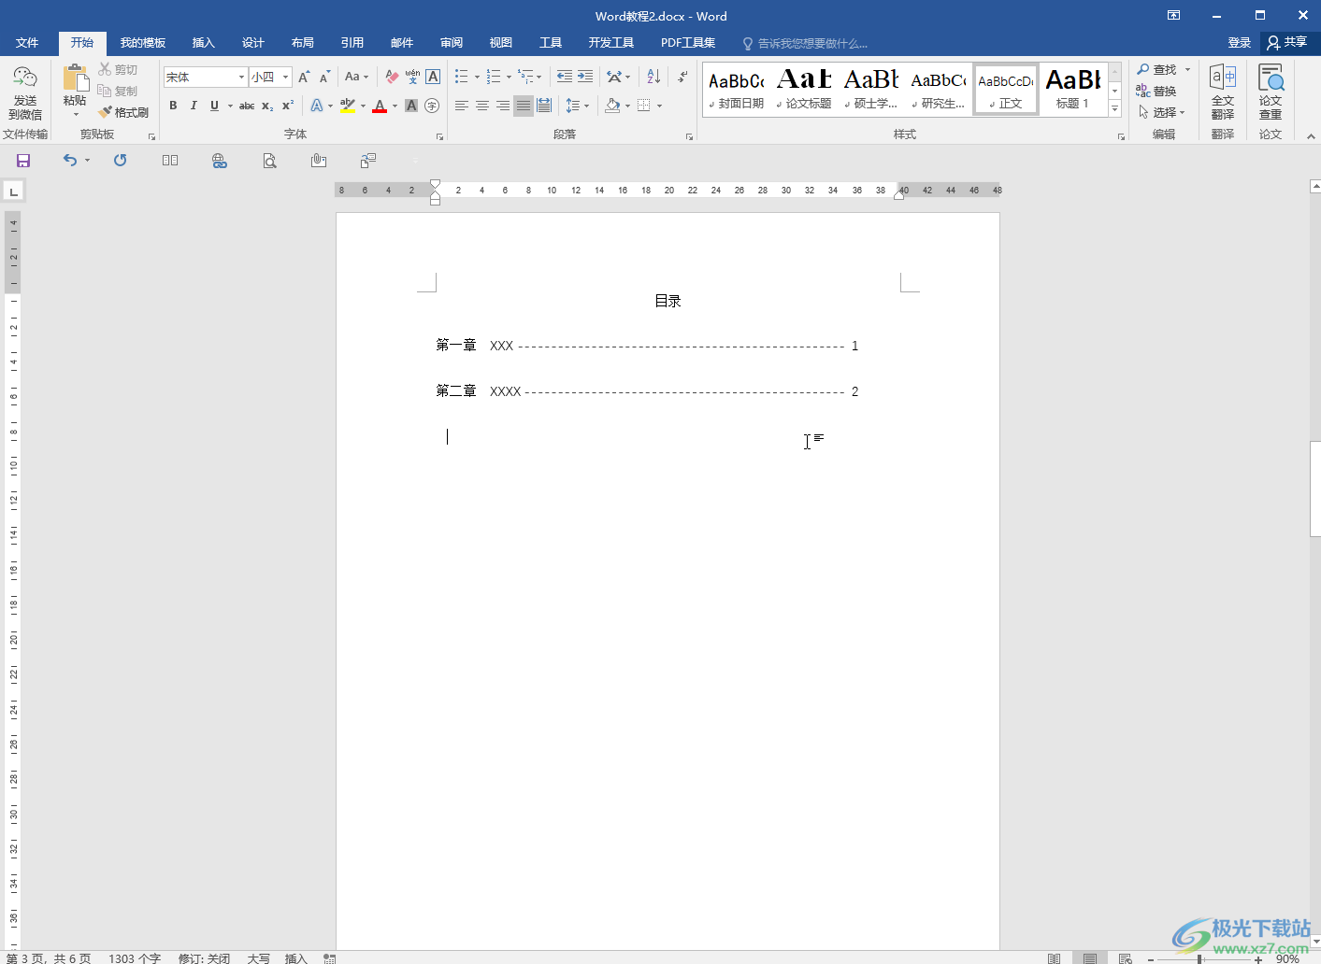The image size is (1321, 964).
Task: Expand the numbered list dropdown arrow
Action: [509, 78]
